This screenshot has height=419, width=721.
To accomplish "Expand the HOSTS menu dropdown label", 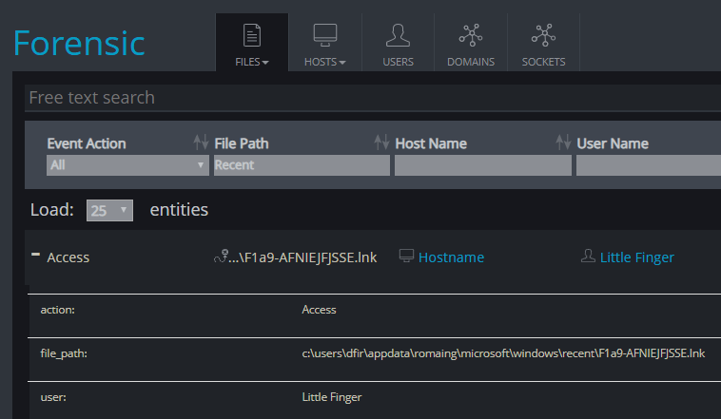I will [x=324, y=62].
